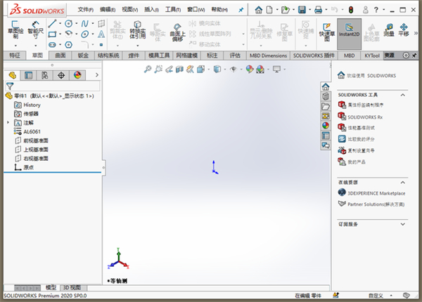Open the FeatureManager design tree tab
422x302 pixels.
tap(12, 74)
